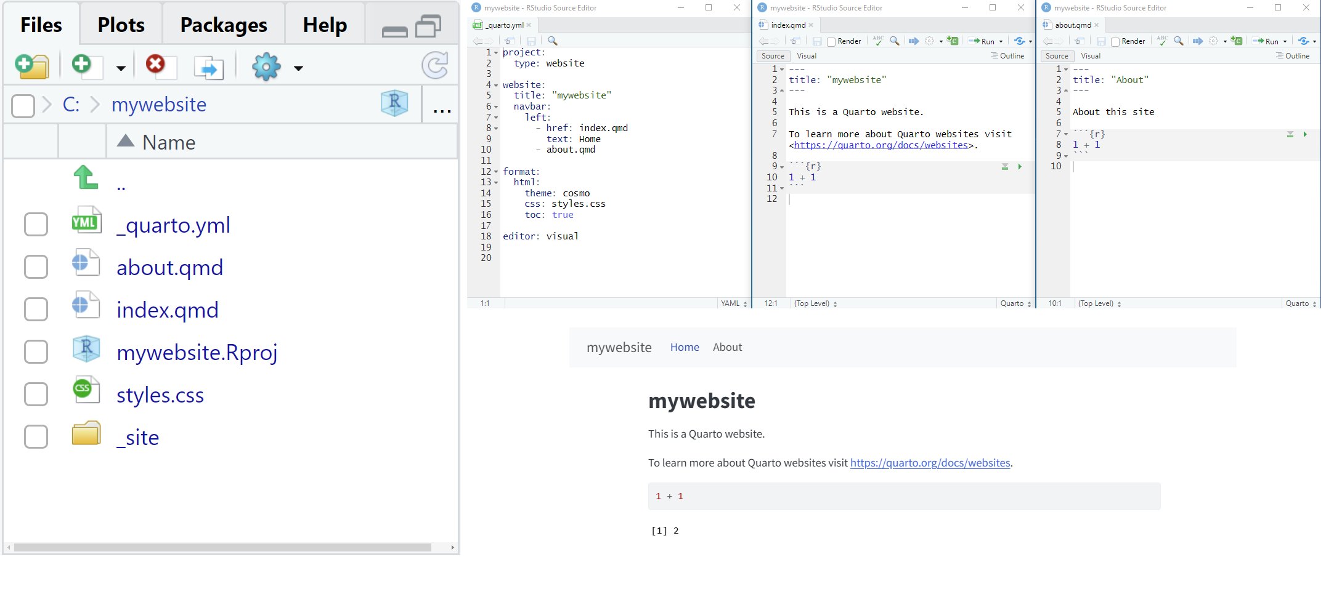Click the insert code chunk icon in about.qmd
Viewport: 1326px width, 597px height.
pos(1236,41)
